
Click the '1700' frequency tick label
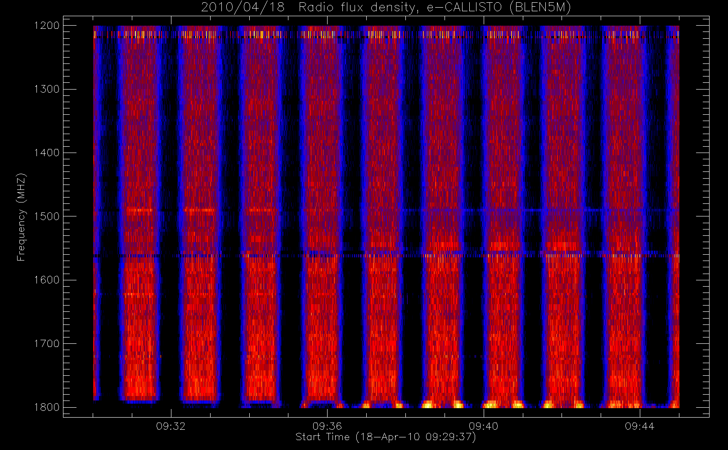47,344
